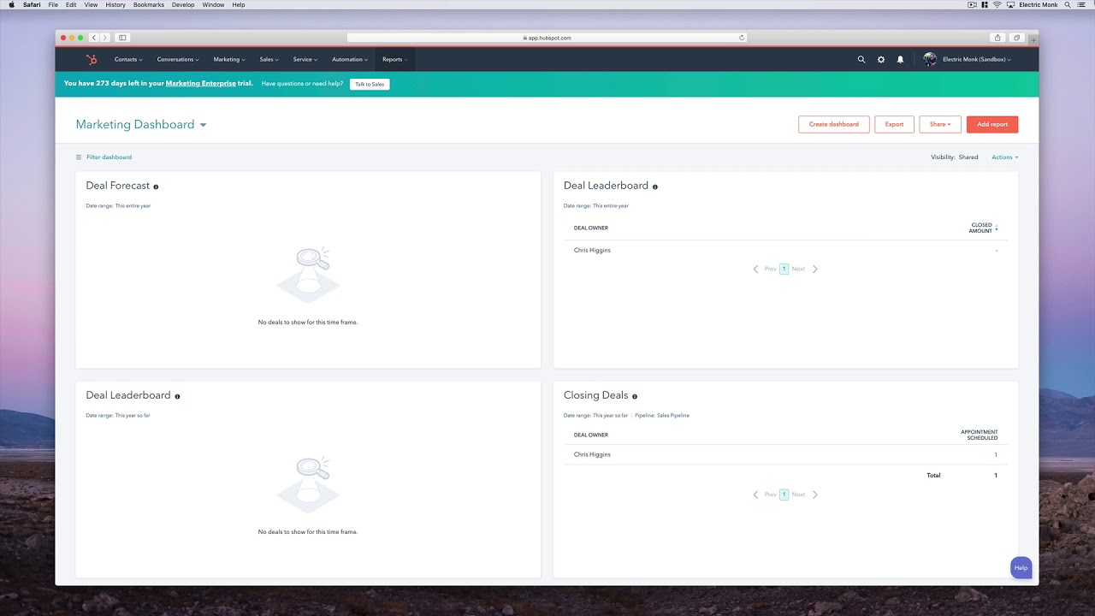
Task: Select page 1 in Closing Deals pagination
Action: tap(784, 495)
